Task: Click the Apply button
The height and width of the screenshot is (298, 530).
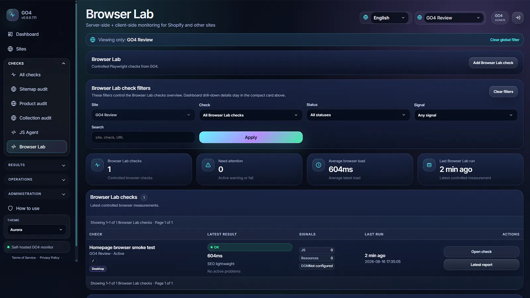Action: tap(251, 137)
